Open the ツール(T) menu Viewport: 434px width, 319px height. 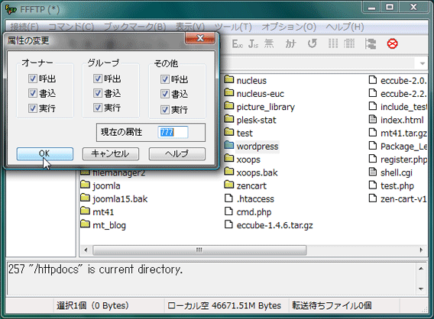click(x=233, y=27)
